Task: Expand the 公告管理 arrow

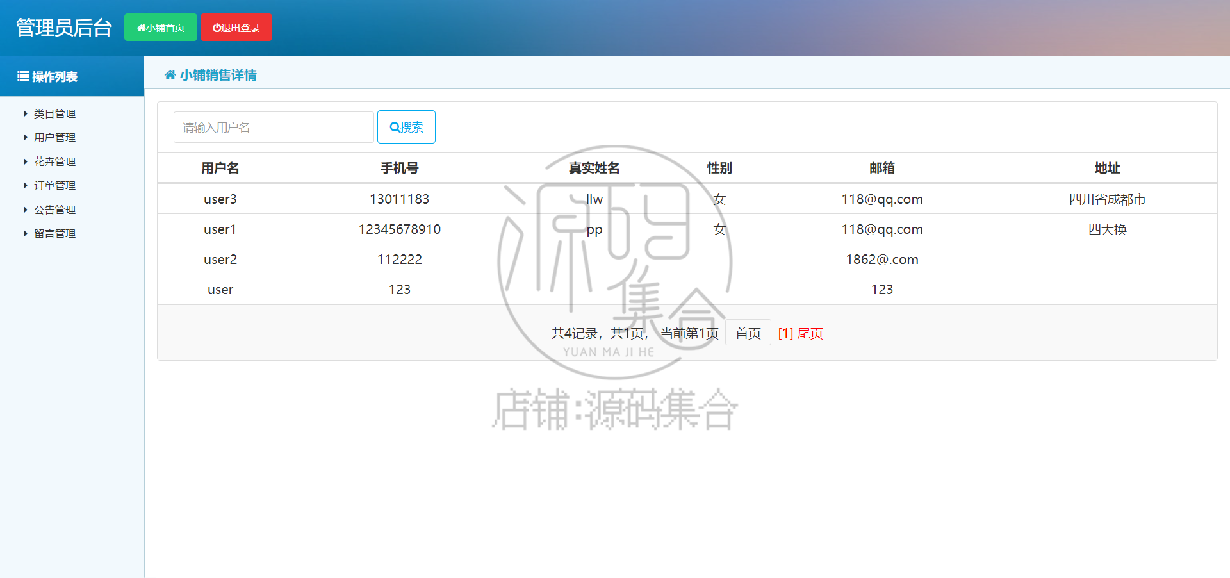Action: (26, 210)
